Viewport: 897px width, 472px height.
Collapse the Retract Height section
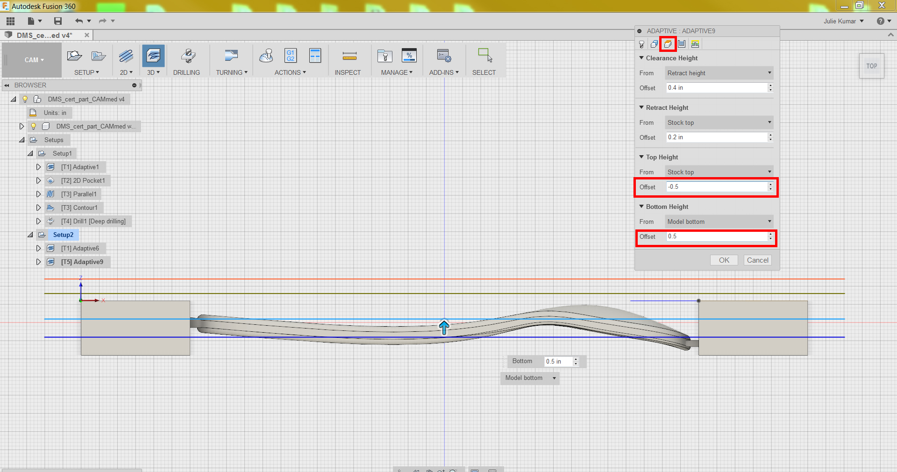(x=641, y=107)
